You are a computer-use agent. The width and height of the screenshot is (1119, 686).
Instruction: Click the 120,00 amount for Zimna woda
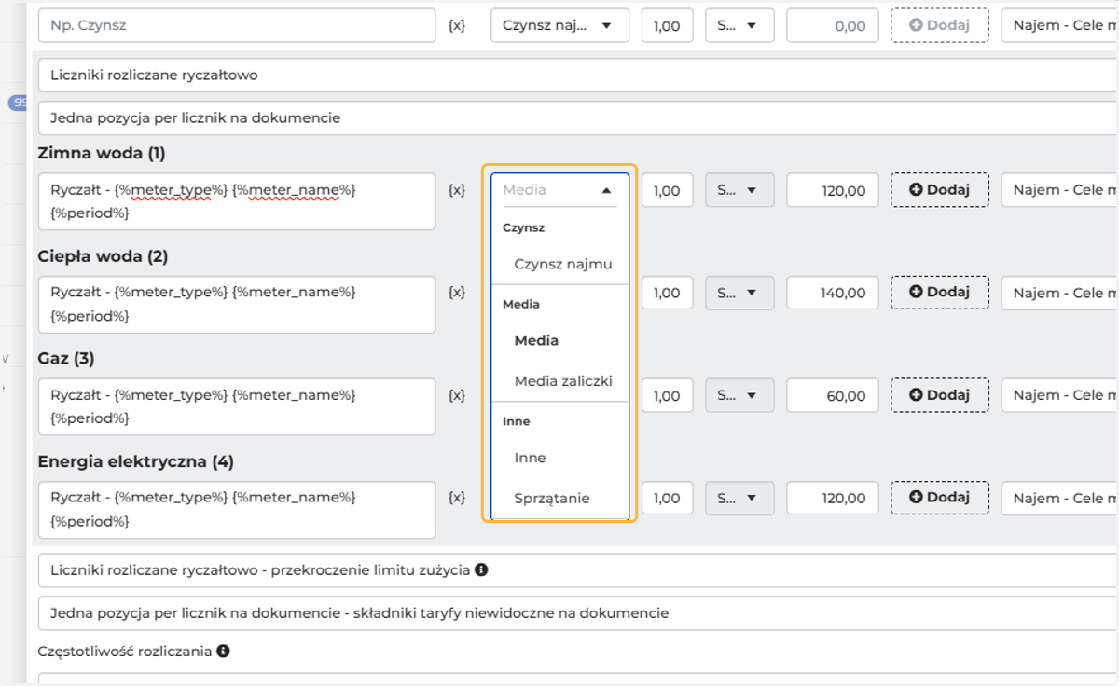(x=833, y=190)
